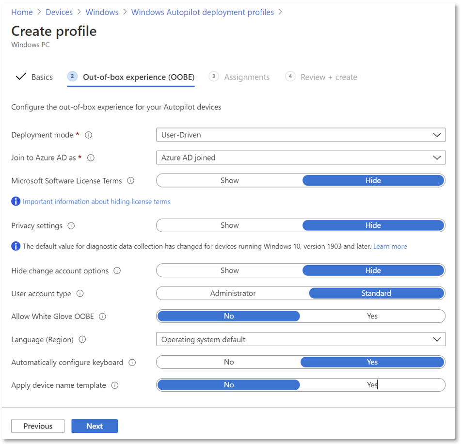Open the Deployment mode info tooltip icon

click(x=89, y=135)
